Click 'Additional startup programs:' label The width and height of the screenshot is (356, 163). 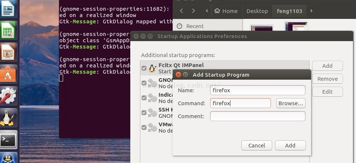(x=178, y=55)
